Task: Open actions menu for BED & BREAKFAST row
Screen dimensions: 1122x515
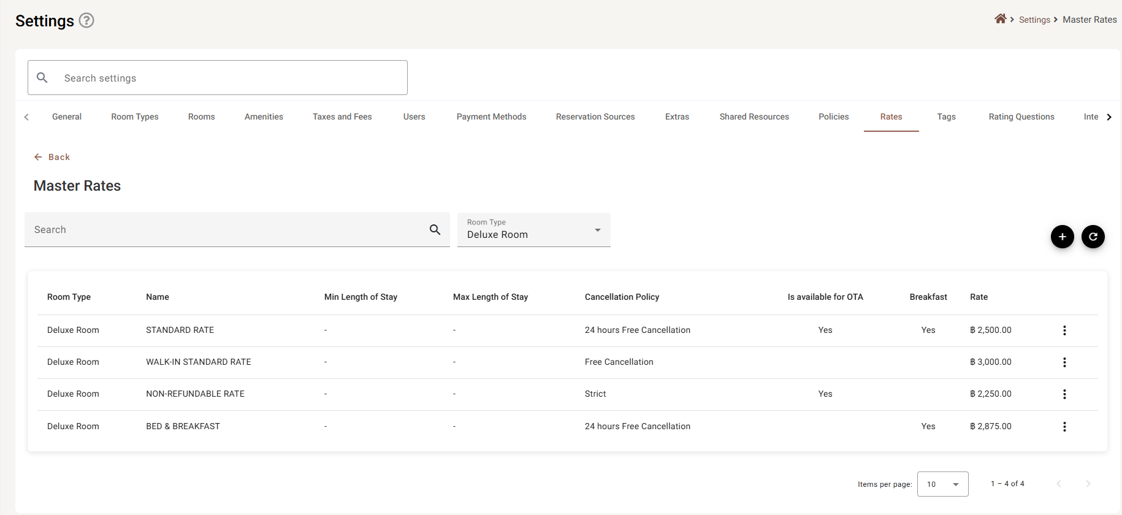Action: [1064, 427]
